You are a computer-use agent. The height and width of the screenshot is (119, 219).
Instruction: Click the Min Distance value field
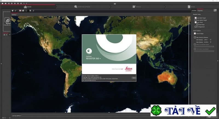pyautogui.click(x=207, y=40)
